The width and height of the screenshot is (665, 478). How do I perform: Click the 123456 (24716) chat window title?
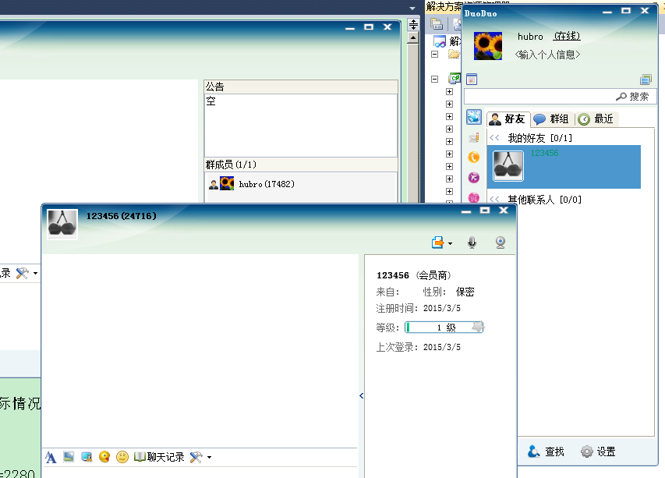[122, 216]
